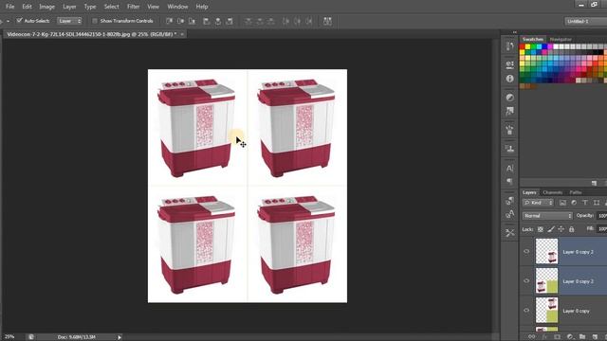Open the Filter menu
This screenshot has width=607, height=341.
133,7
